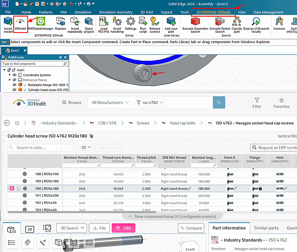This screenshot has width=297, height=252.
Task: Click the dimensioning view icon beside 2D
Action: tap(47, 228)
